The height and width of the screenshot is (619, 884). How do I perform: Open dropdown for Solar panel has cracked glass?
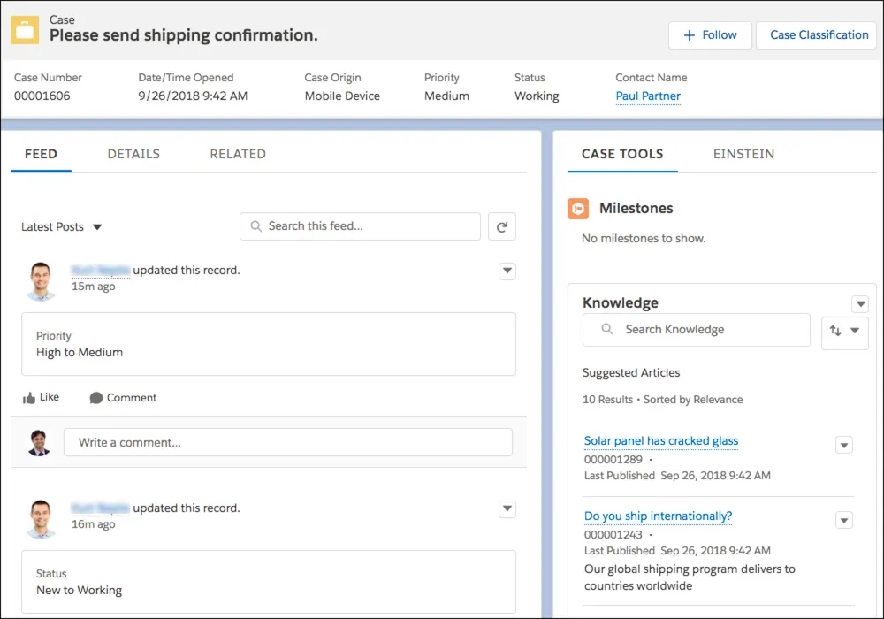click(x=844, y=446)
